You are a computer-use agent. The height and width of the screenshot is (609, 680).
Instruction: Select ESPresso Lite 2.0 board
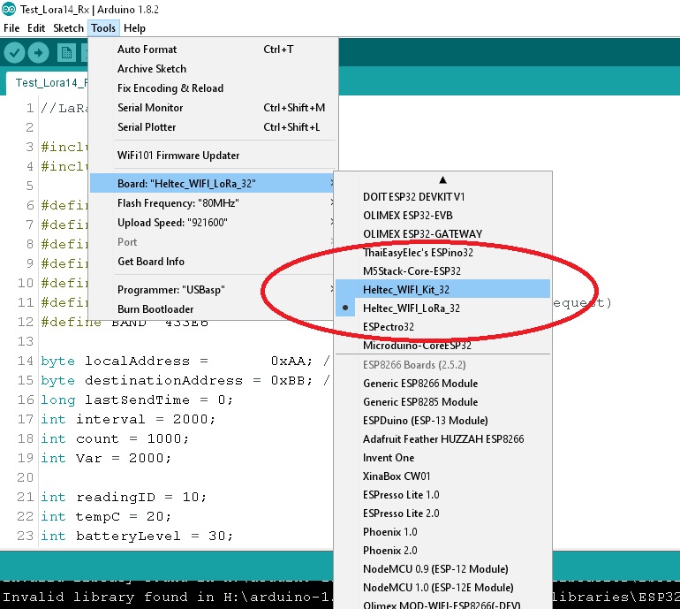coord(442,514)
